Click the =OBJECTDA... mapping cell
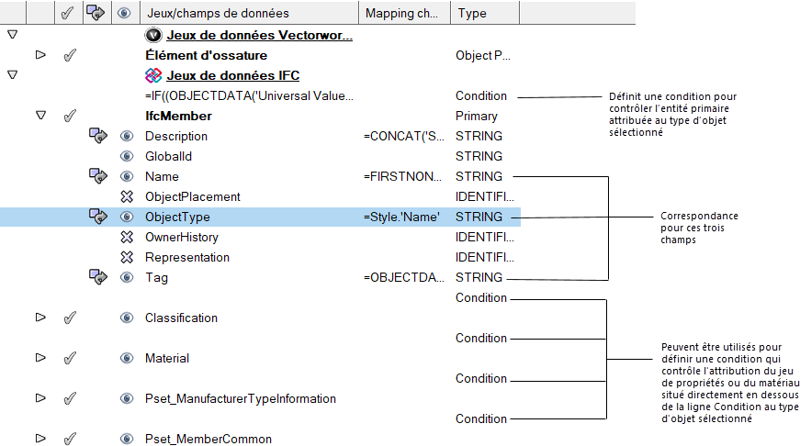This screenshot has height=446, width=811. (404, 277)
